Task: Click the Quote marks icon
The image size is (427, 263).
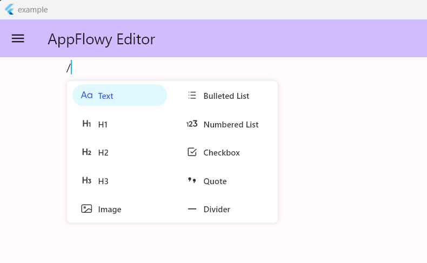Action: coord(192,180)
